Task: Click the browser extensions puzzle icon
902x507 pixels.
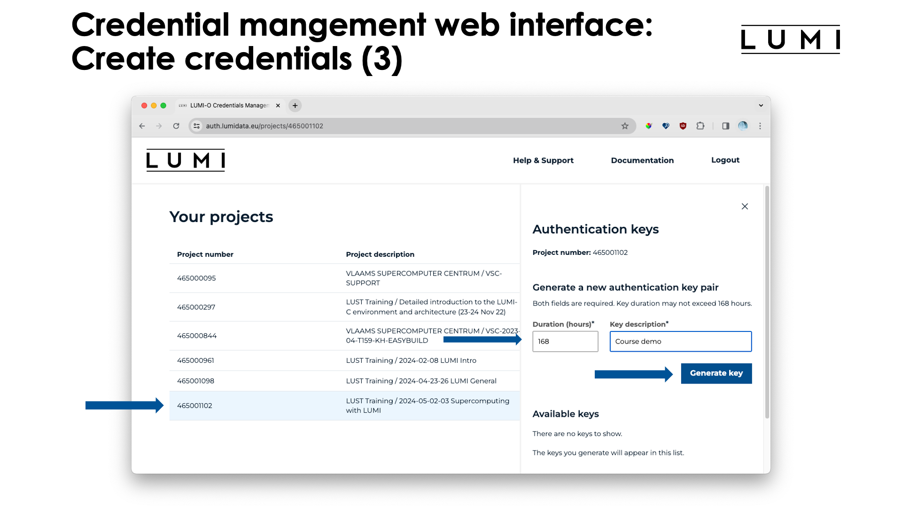Action: pyautogui.click(x=700, y=126)
